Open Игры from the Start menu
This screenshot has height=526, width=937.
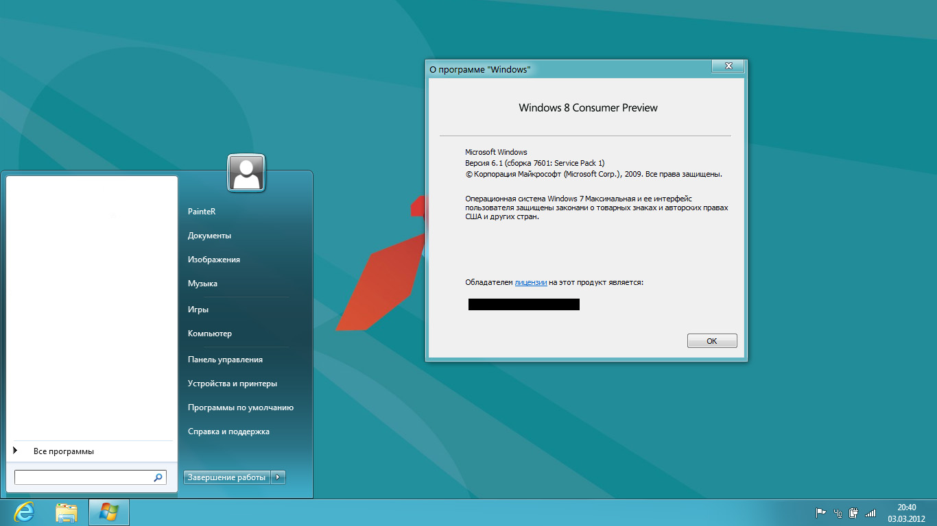[198, 310]
